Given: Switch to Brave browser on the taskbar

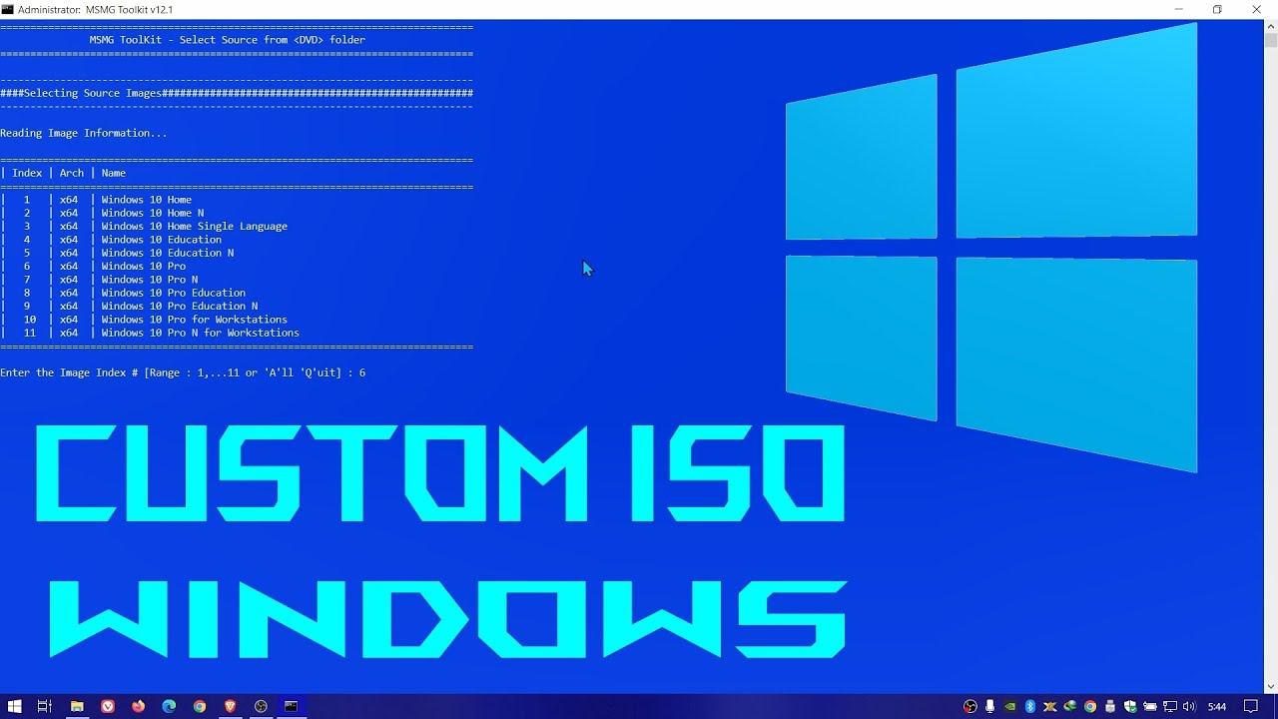Looking at the screenshot, I should [x=231, y=706].
